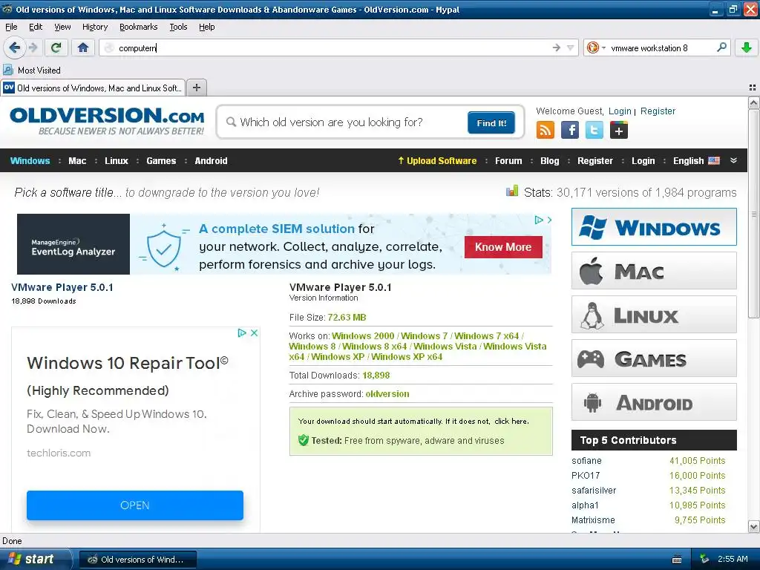Open the History menu
Image resolution: width=760 pixels, height=570 pixels.
pos(94,27)
